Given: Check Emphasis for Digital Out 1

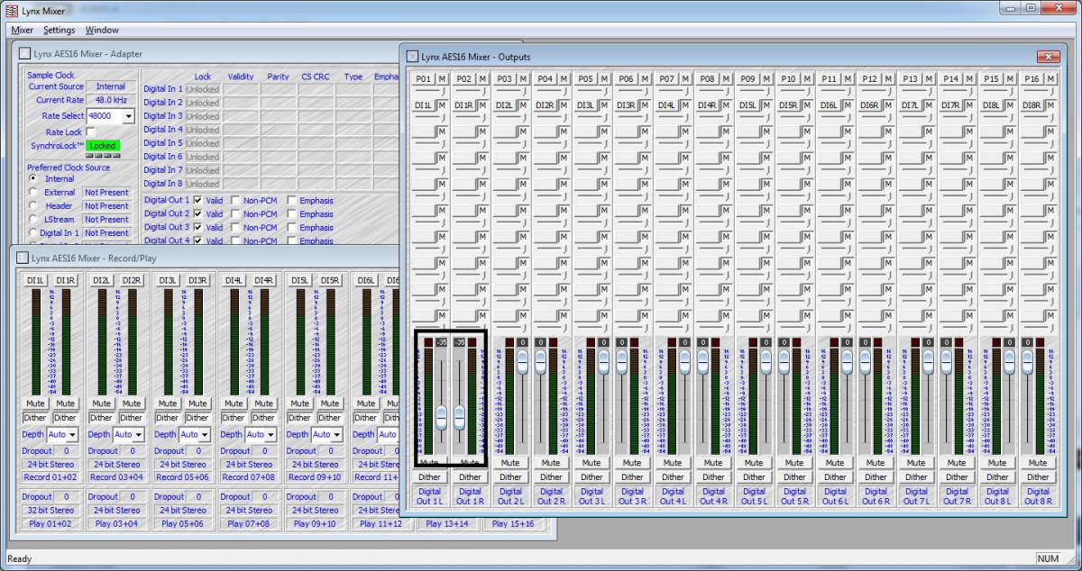Looking at the screenshot, I should [x=292, y=200].
